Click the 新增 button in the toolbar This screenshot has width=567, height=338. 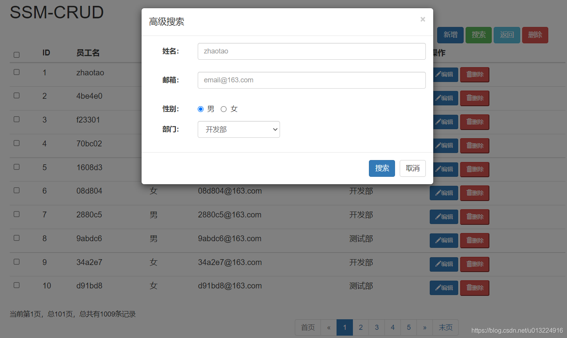pyautogui.click(x=450, y=35)
